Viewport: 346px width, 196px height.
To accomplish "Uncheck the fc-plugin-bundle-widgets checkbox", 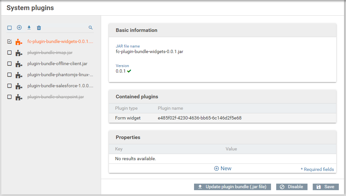I will [9, 42].
